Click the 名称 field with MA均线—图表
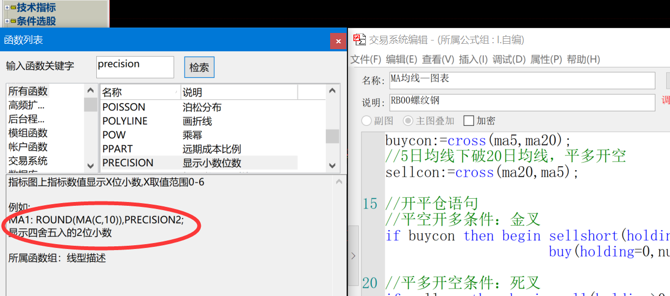 [x=522, y=80]
